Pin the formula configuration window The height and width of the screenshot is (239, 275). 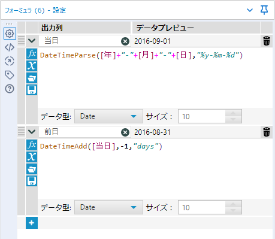(264, 10)
